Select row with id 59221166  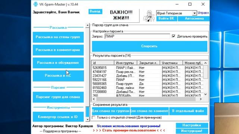(147, 80)
